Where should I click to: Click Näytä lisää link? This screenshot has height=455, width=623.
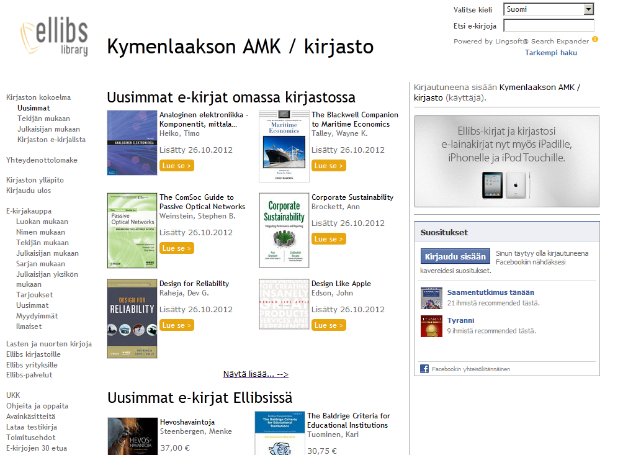point(256,374)
